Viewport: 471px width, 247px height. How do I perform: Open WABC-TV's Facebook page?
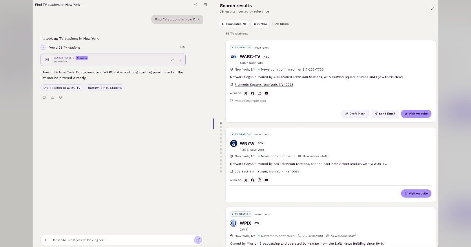[252, 93]
